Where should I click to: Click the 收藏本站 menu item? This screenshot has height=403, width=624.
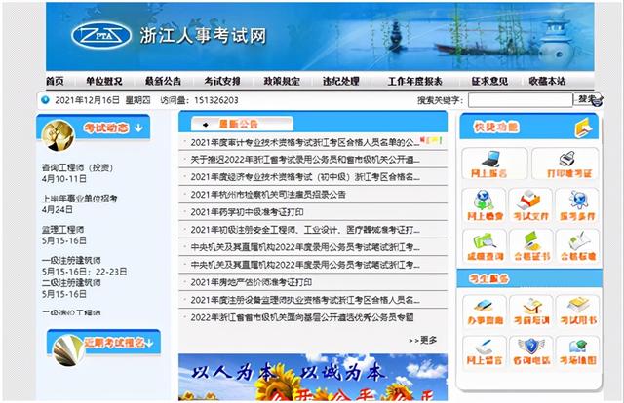point(548,81)
